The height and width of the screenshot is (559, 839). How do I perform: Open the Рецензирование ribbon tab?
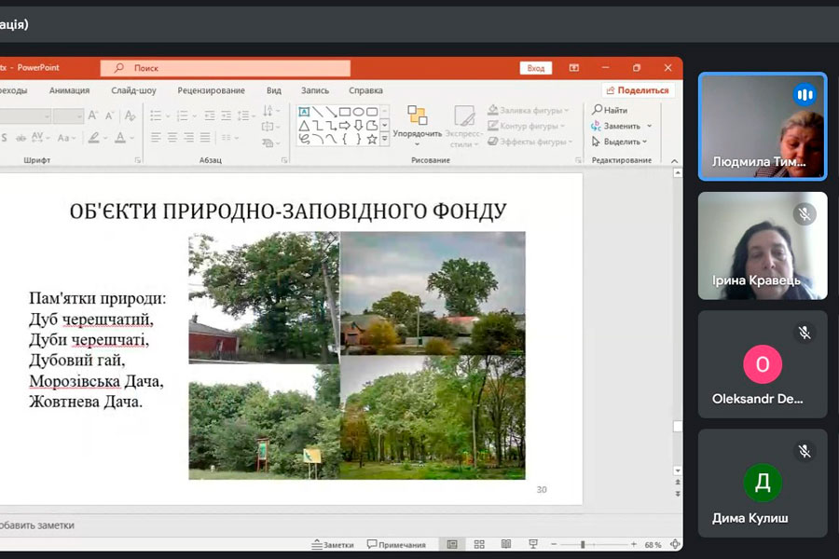click(x=211, y=90)
